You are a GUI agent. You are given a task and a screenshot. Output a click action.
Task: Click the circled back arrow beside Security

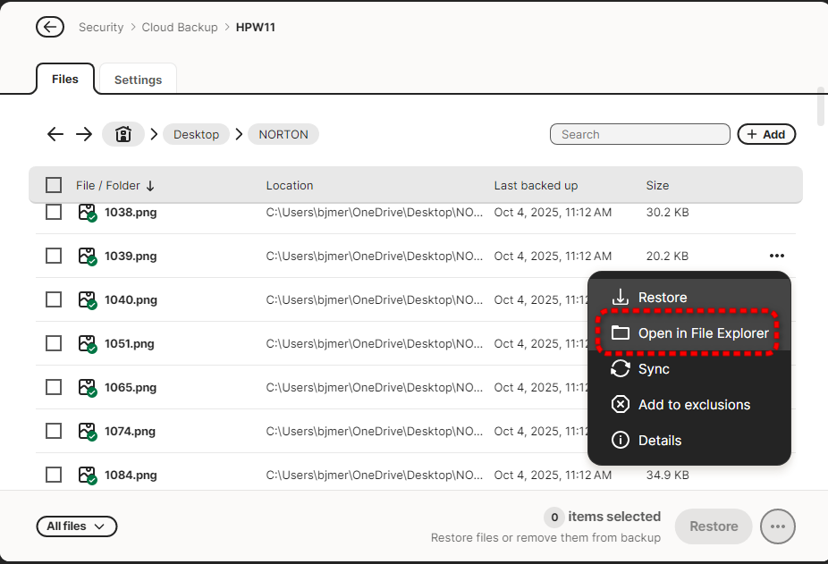[50, 27]
